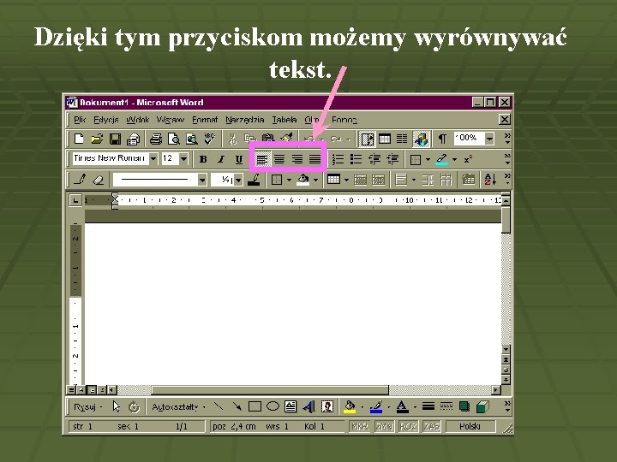Click the Numbered list icon

[x=338, y=159]
